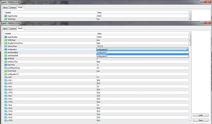Screen dimensions: 212x124
Task: Click the type icon beside c1lot4
Action: click(x=5, y=105)
